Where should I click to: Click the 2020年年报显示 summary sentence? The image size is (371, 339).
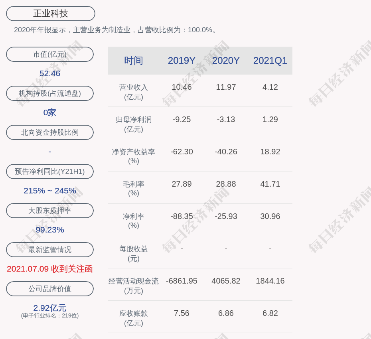pos(115,30)
